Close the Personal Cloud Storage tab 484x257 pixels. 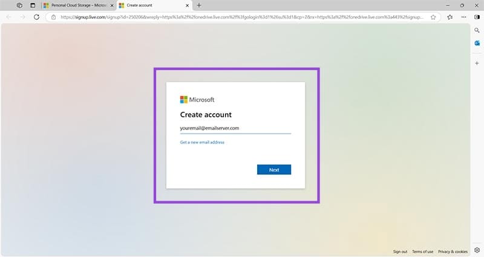112,5
